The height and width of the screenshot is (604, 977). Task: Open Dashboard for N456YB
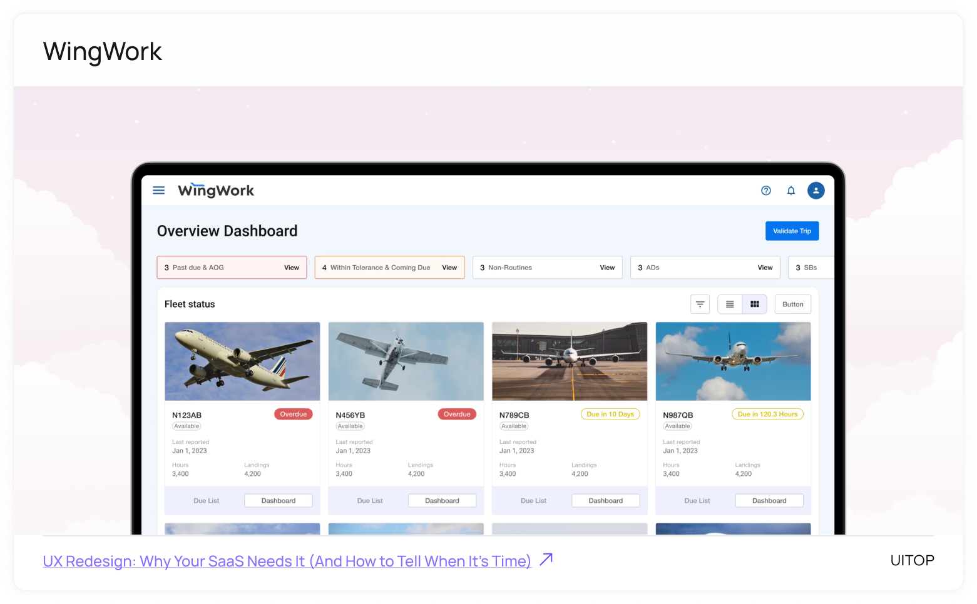(x=442, y=501)
